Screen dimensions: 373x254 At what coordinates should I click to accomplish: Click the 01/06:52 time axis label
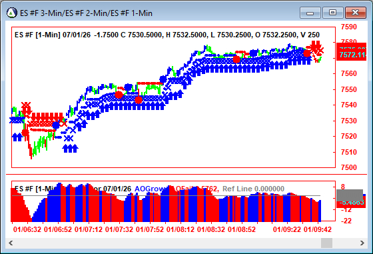point(58,229)
